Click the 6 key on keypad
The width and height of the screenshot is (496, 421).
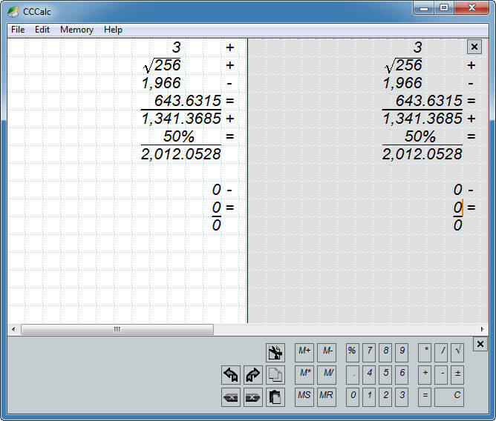pos(402,375)
